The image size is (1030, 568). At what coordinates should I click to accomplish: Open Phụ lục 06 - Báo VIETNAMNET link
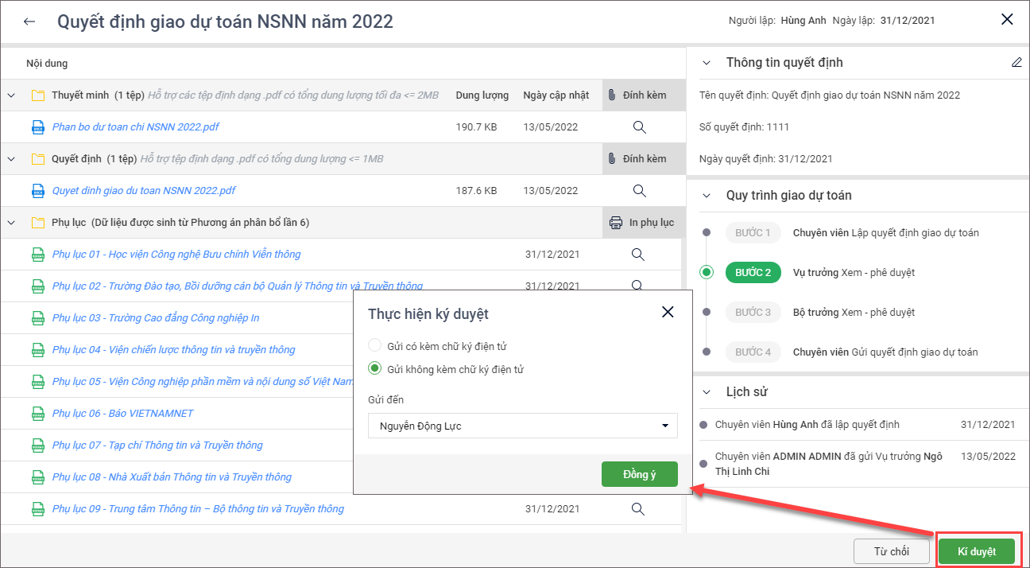(122, 413)
